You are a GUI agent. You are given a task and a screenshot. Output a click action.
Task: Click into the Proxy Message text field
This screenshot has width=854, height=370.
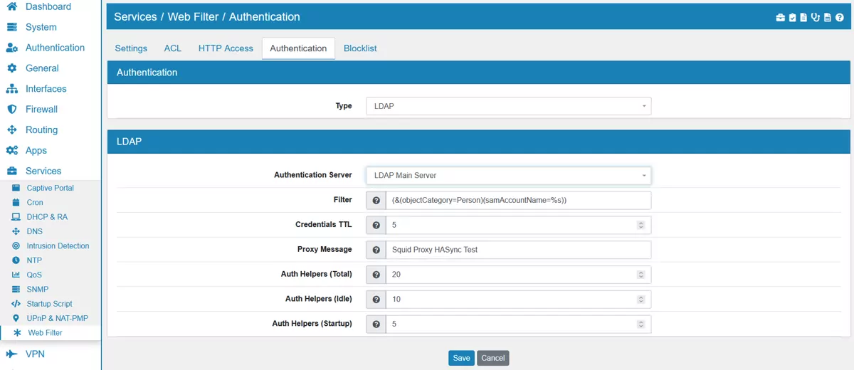[518, 250]
